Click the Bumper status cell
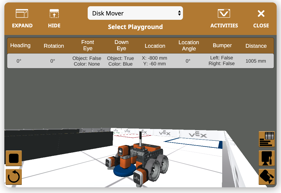Viewport: 281px width, 193px height. pos(222,61)
